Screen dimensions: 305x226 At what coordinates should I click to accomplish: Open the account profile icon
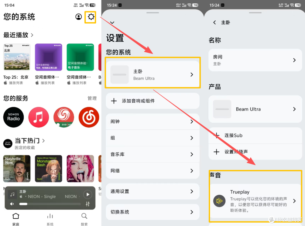(79, 17)
